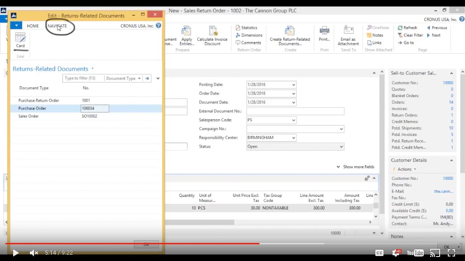This screenshot has width=465, height=261.
Task: Click Customer No. 10000 in Customer Details
Action: point(448,178)
